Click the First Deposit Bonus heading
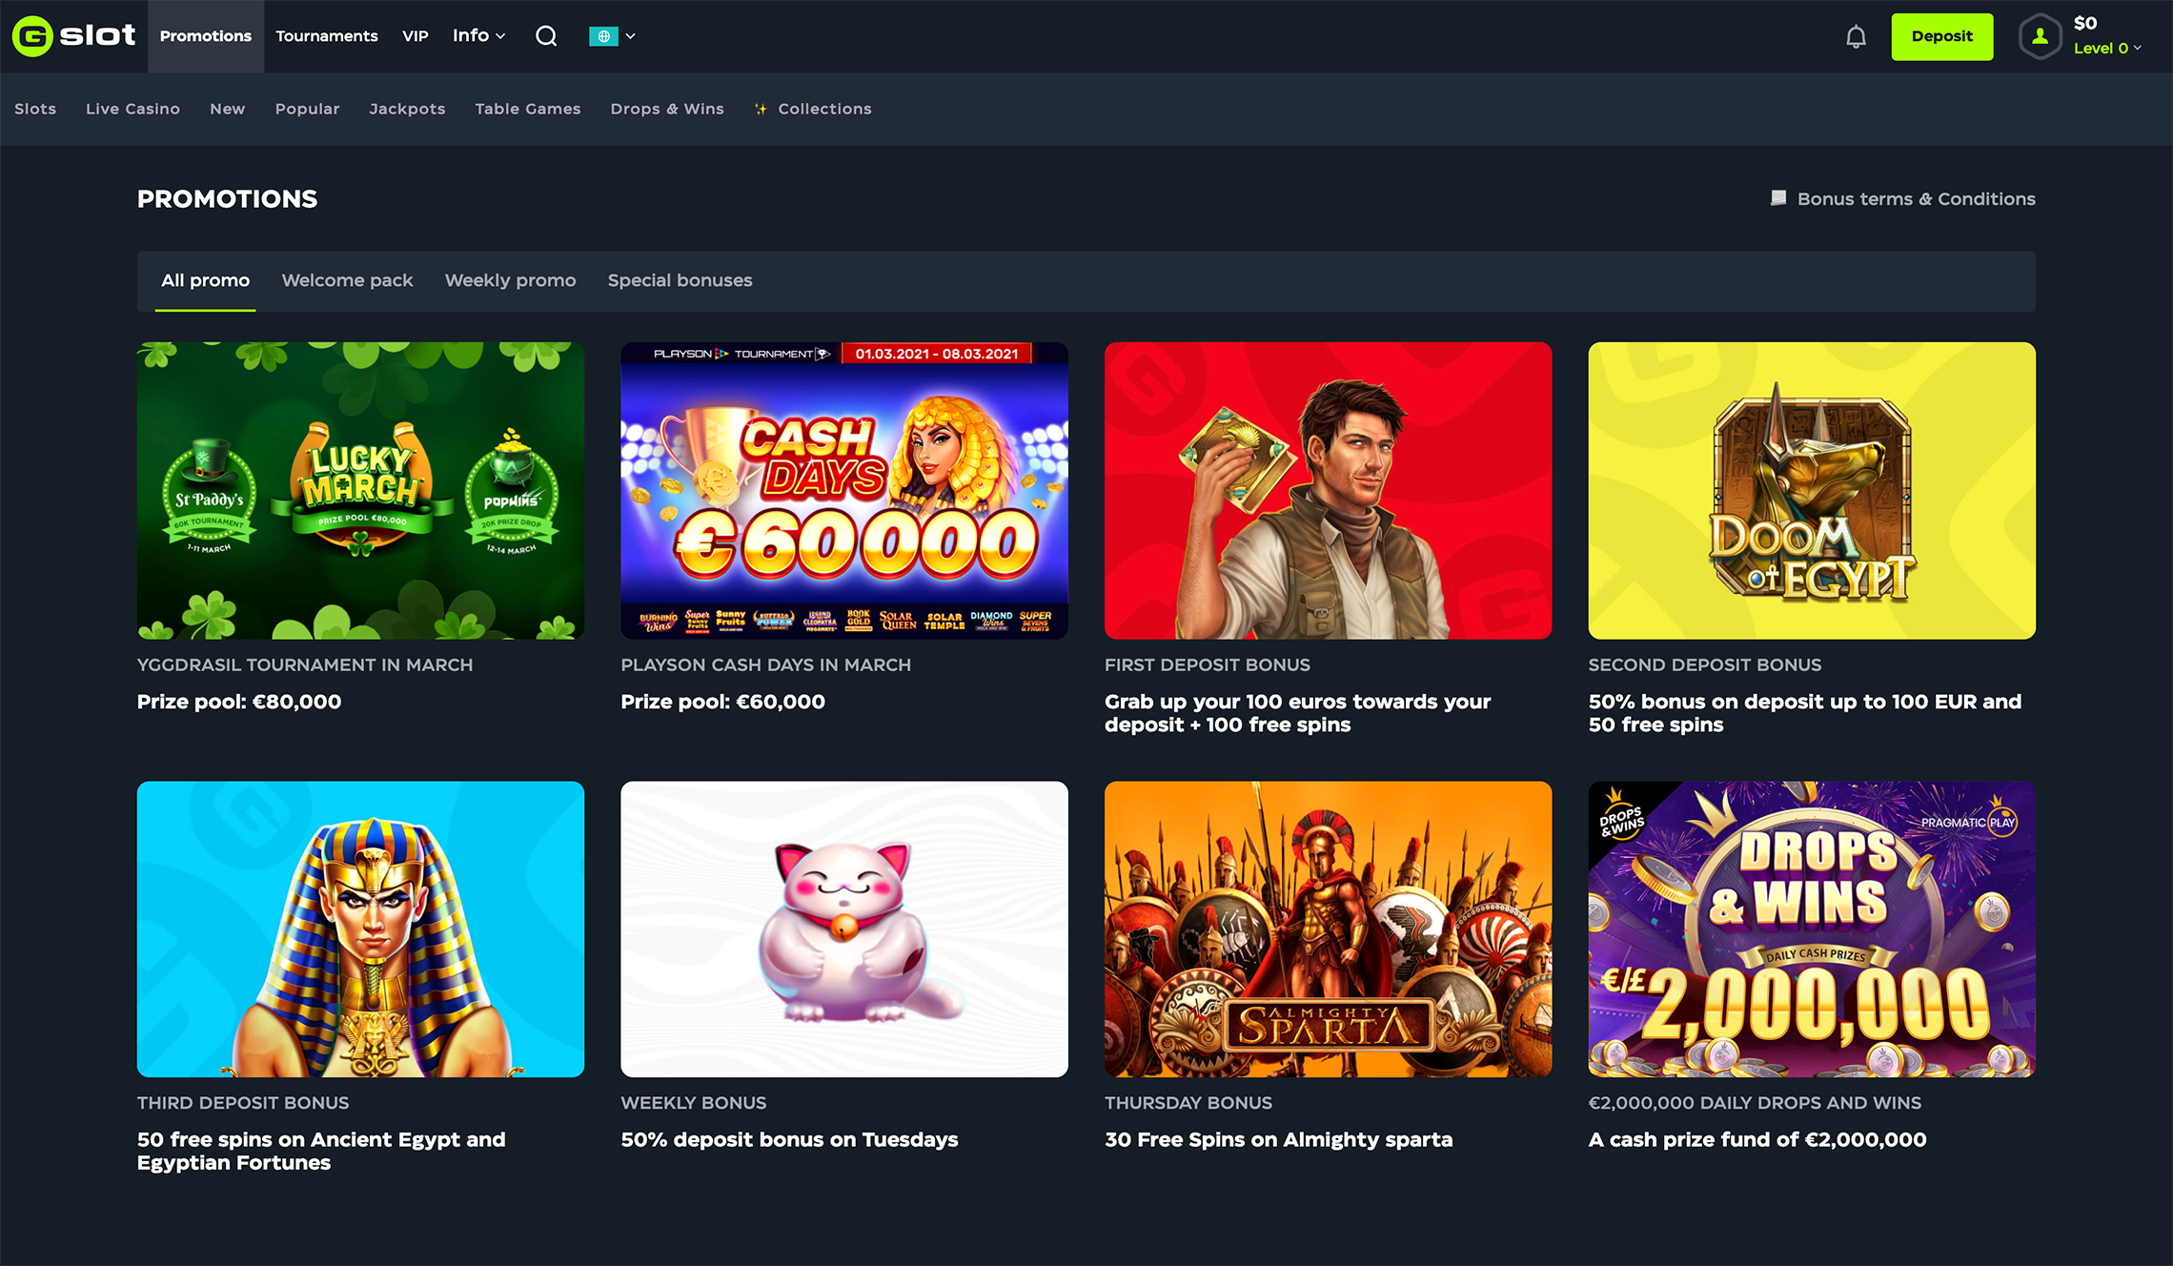This screenshot has height=1266, width=2173. (1207, 664)
